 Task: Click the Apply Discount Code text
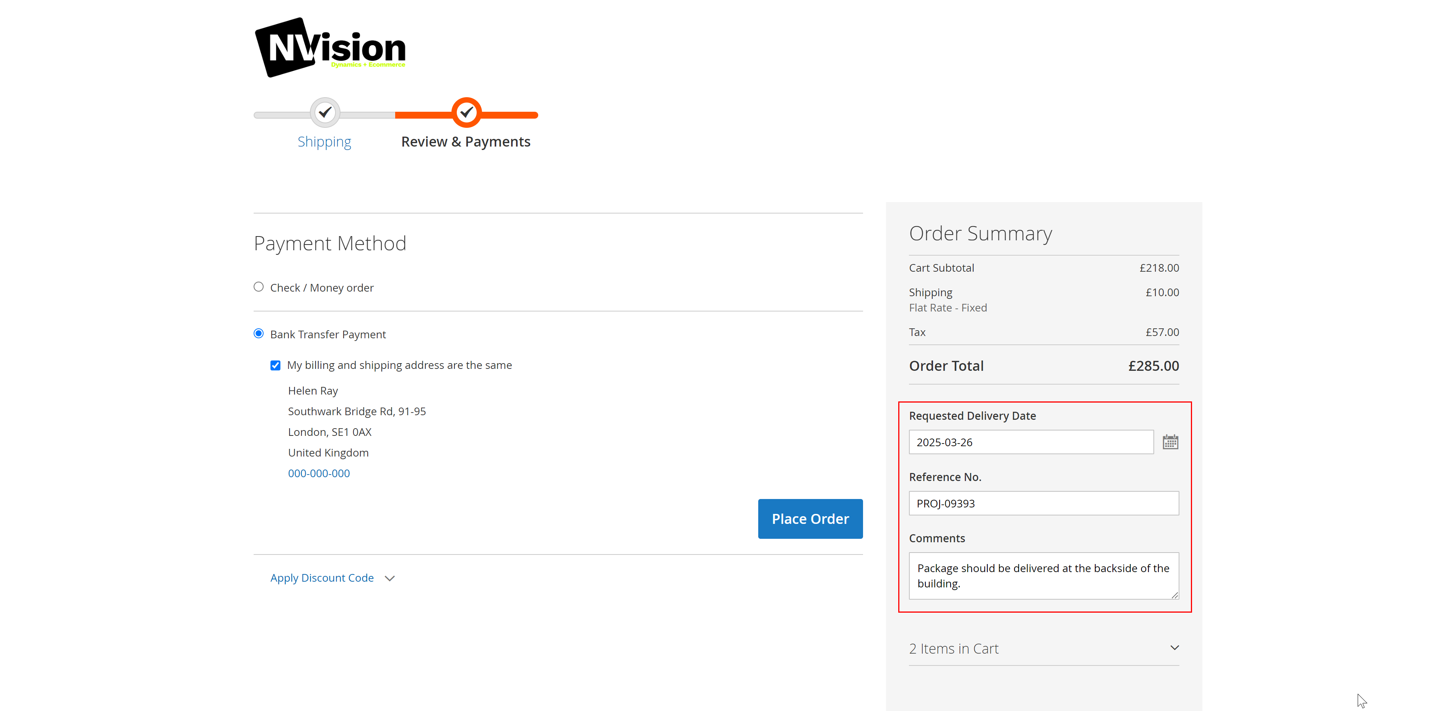pos(322,577)
